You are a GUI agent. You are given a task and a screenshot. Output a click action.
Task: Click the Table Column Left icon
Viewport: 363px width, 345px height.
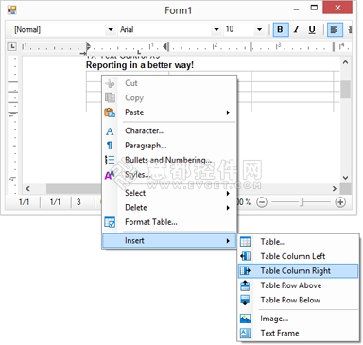[245, 256]
